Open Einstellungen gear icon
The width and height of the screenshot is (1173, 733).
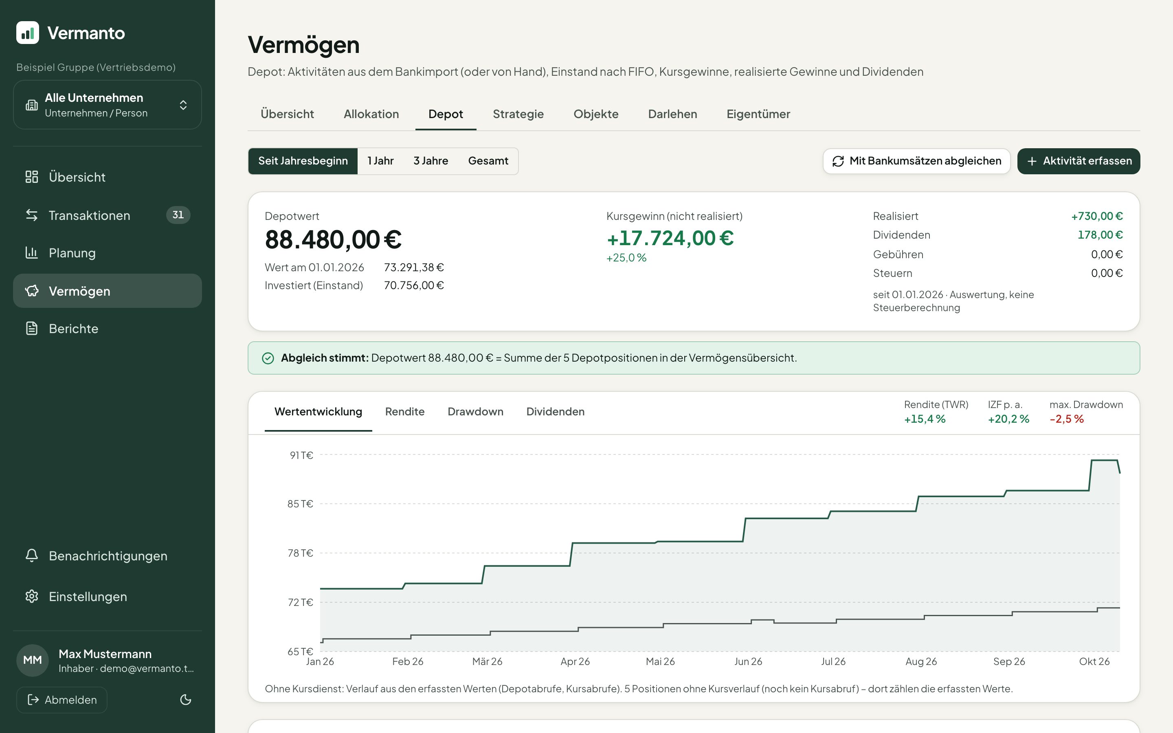(31, 596)
